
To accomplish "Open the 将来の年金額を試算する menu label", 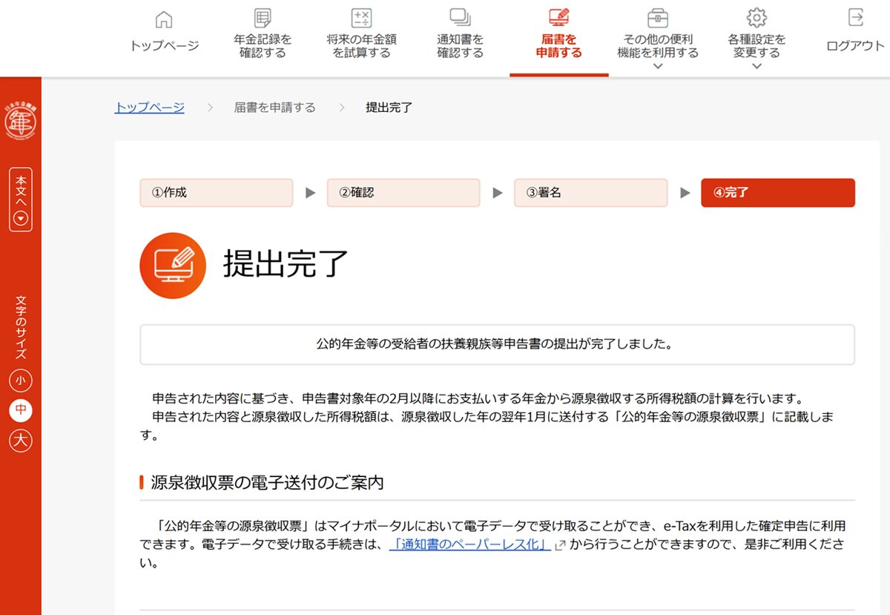I will [x=360, y=46].
